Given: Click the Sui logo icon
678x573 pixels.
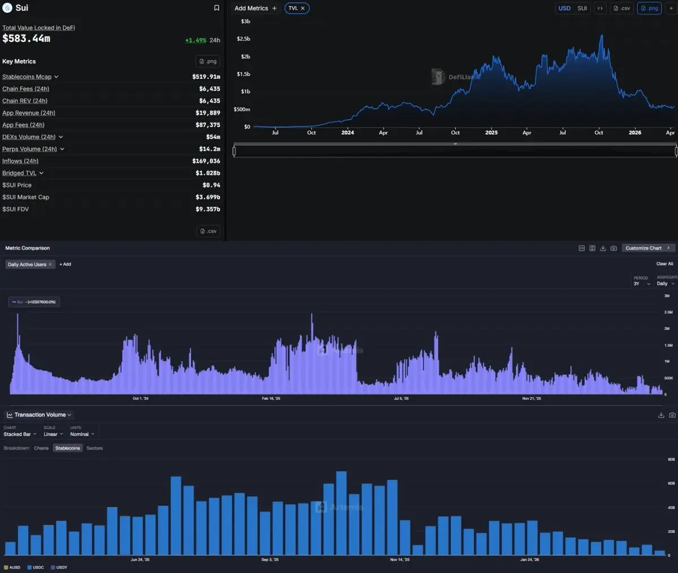Looking at the screenshot, I should (7, 8).
